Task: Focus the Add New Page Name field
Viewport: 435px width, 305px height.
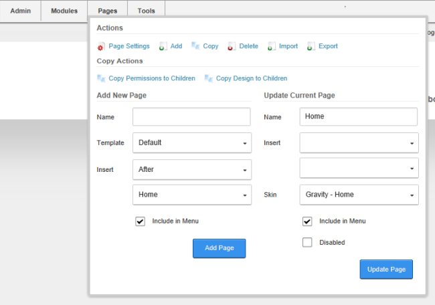Action: [x=191, y=117]
